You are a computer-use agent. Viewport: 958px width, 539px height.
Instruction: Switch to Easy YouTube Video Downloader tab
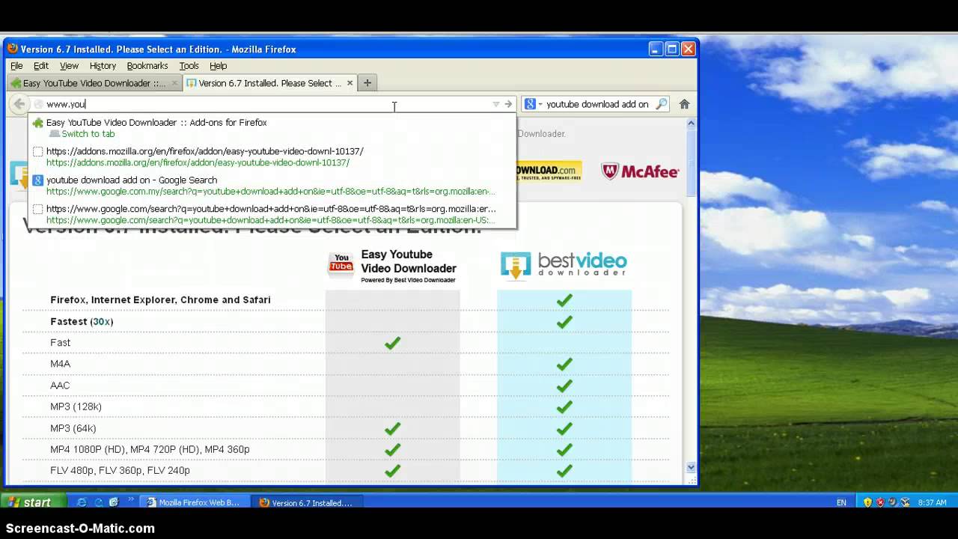pos(94,83)
